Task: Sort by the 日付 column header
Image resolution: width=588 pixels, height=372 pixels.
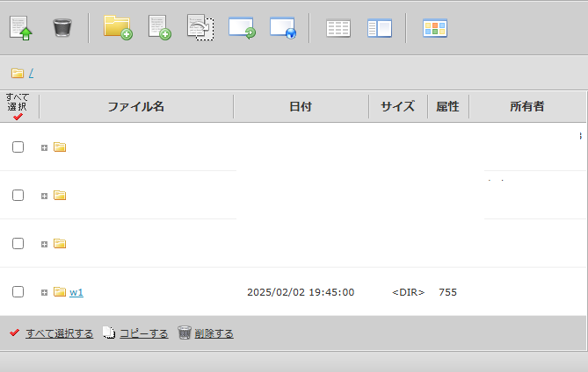Action: [x=301, y=107]
